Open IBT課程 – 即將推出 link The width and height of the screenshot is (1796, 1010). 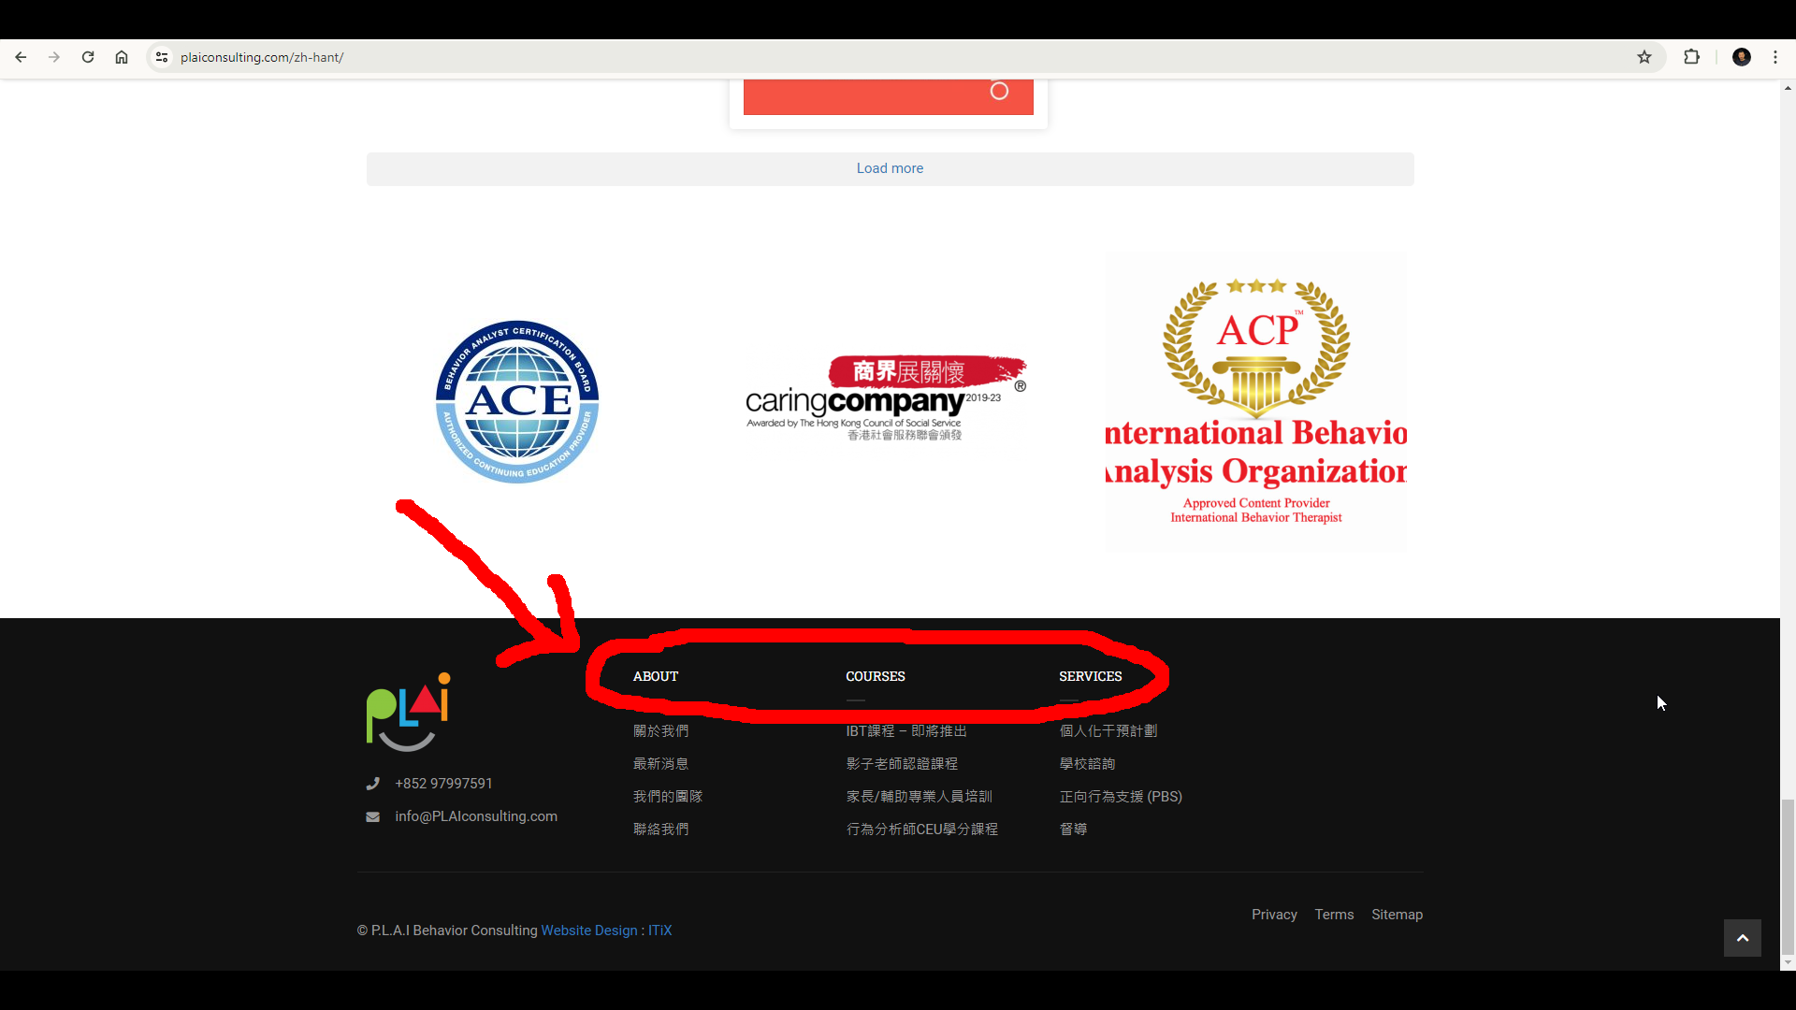(906, 731)
